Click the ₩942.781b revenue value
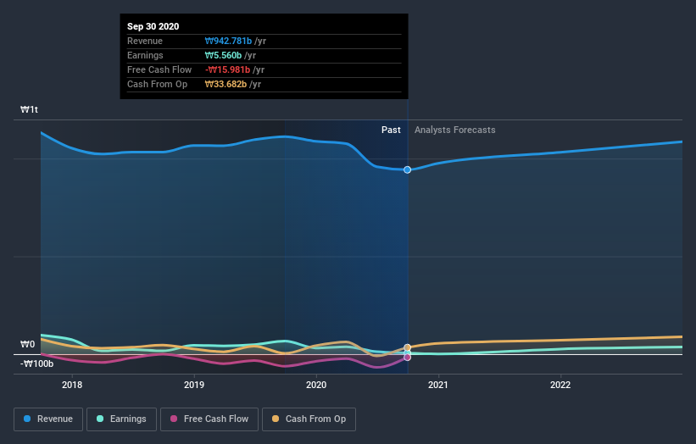The image size is (696, 444). [x=228, y=41]
